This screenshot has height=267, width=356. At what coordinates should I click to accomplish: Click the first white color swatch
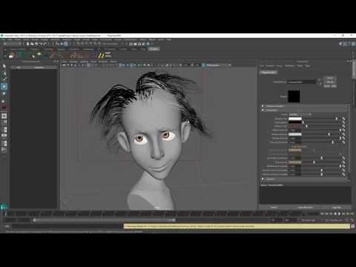295,119
